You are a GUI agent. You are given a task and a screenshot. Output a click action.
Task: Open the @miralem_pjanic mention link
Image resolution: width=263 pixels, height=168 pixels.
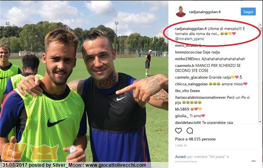(189, 39)
